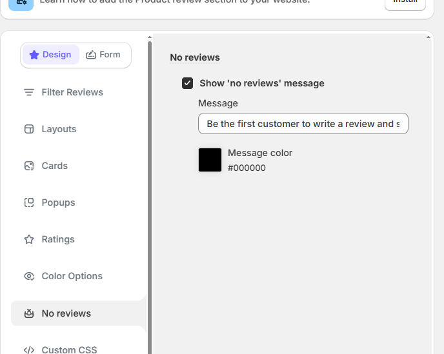This screenshot has height=354, width=444.
Task: Open the Color Options section
Action: (x=72, y=276)
